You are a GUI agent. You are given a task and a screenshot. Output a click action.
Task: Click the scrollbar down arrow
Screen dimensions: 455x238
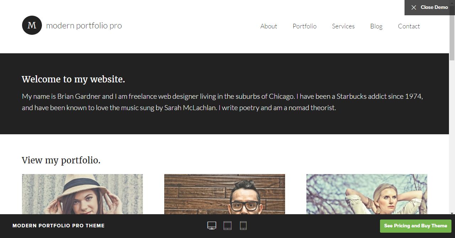click(452, 213)
